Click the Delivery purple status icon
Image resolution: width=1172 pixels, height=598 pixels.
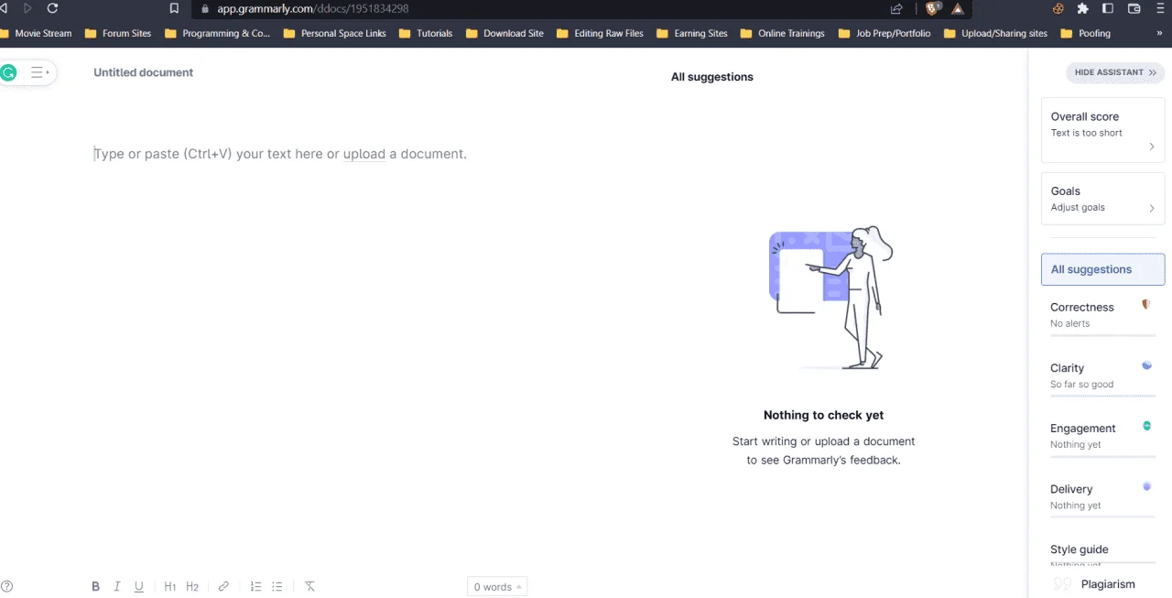point(1146,486)
